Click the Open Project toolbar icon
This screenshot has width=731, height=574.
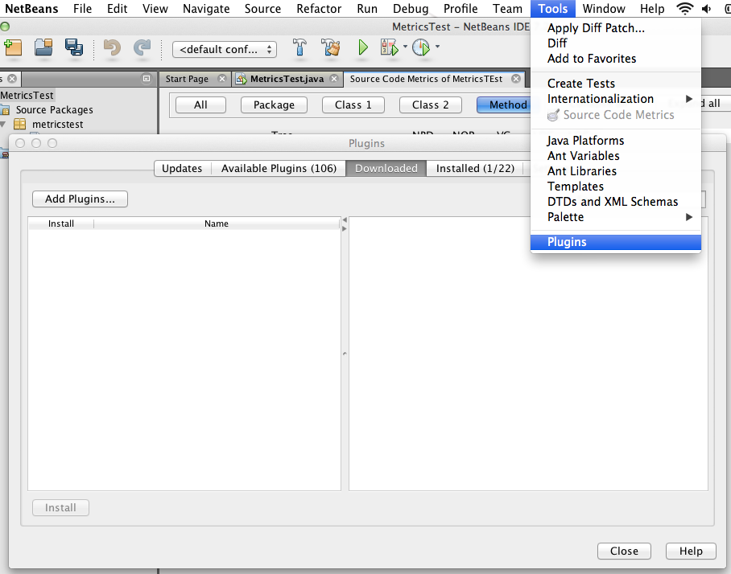click(x=43, y=48)
